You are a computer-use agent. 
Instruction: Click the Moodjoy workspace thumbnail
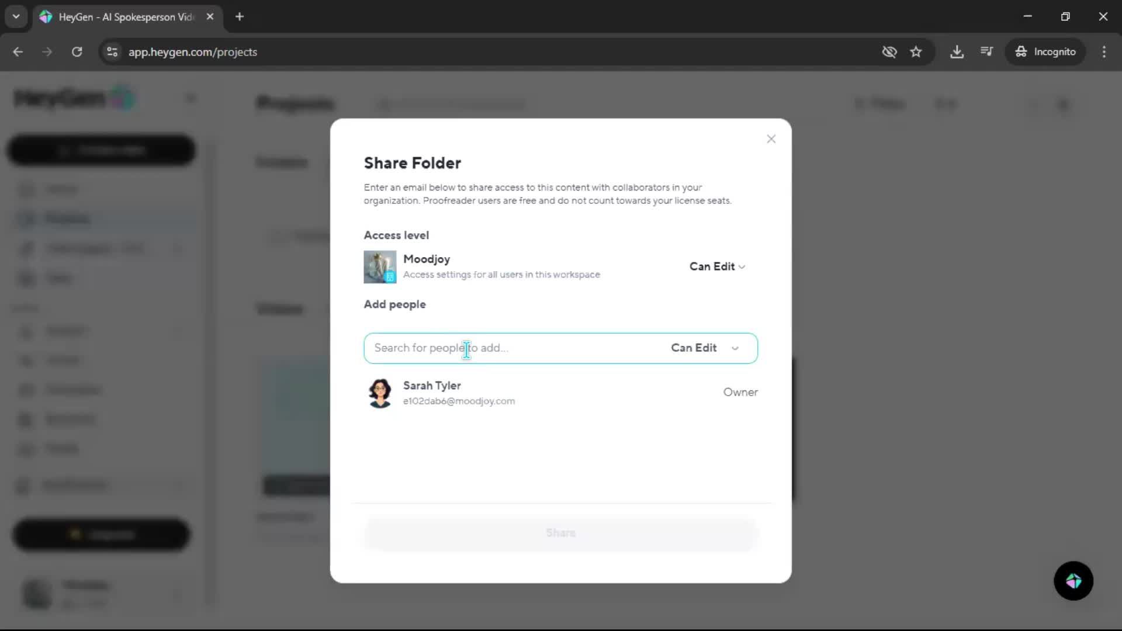(380, 267)
